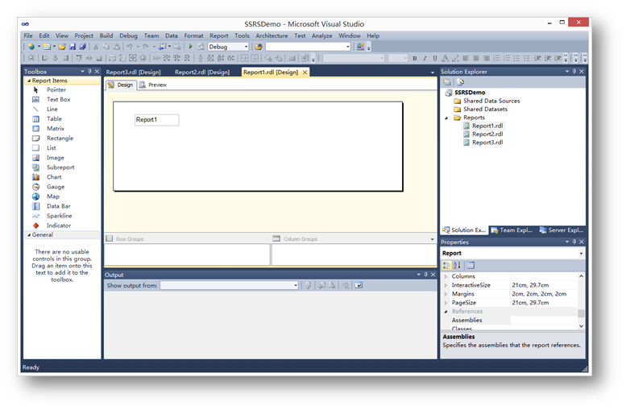Screen dimensions: 626x410
Task: Click the Undo arrow icon
Action: click(x=130, y=47)
